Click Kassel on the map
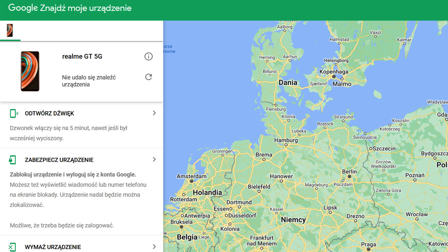448x252 pixels. (277, 209)
